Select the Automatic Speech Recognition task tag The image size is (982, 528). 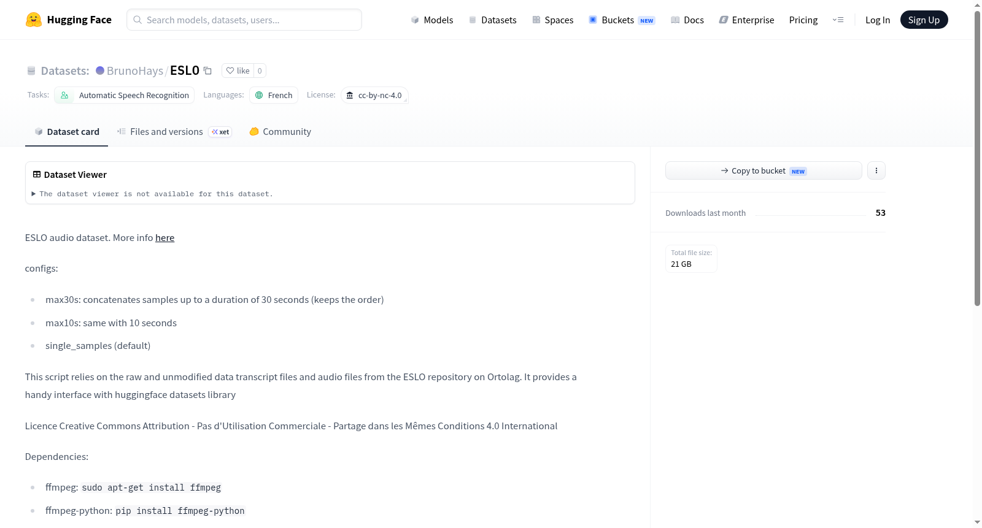pyautogui.click(x=125, y=95)
